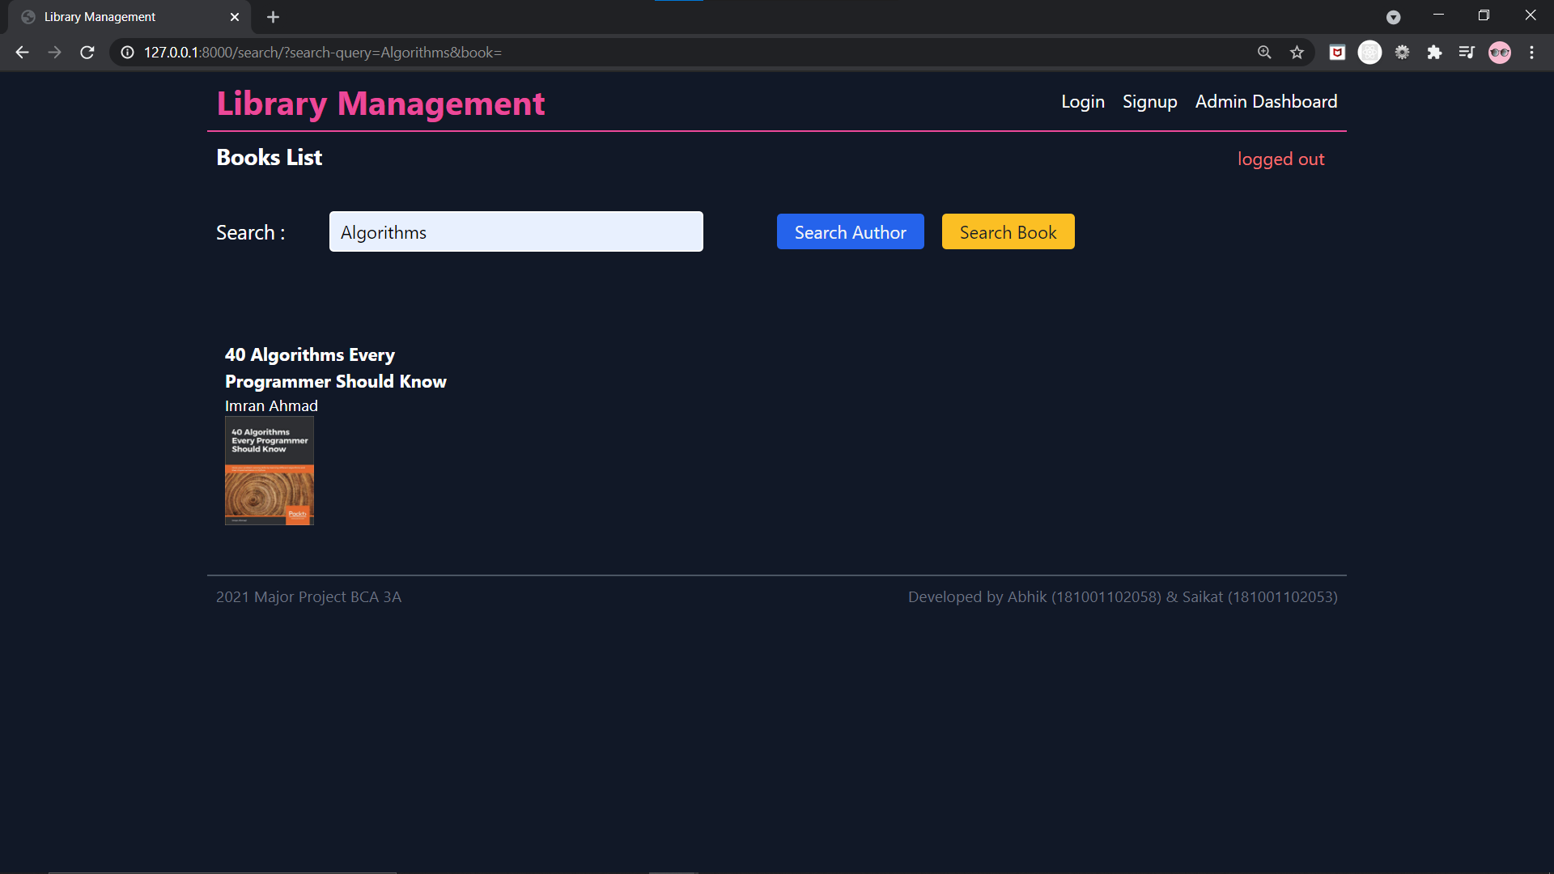Screen dimensions: 1554x874
Task: Click the browser back arrow
Action: point(22,53)
